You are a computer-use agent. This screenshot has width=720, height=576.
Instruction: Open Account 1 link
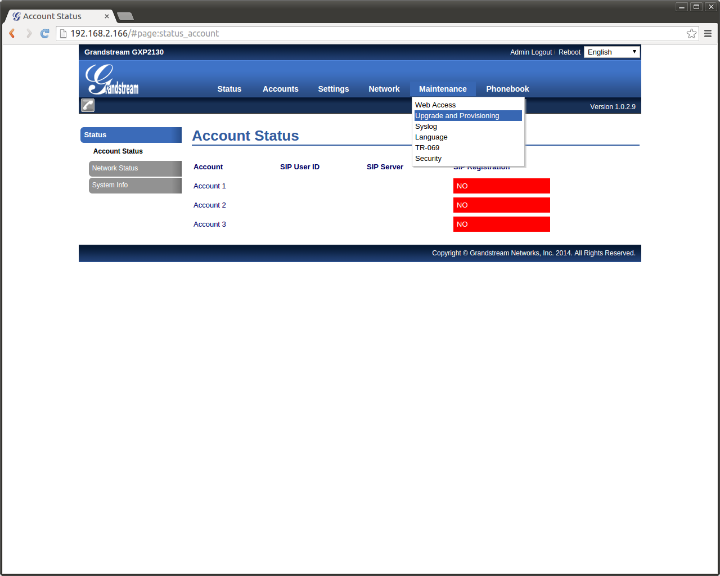tap(210, 186)
